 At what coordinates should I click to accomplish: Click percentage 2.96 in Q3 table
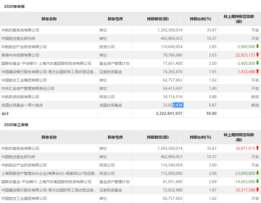tap(213, 173)
